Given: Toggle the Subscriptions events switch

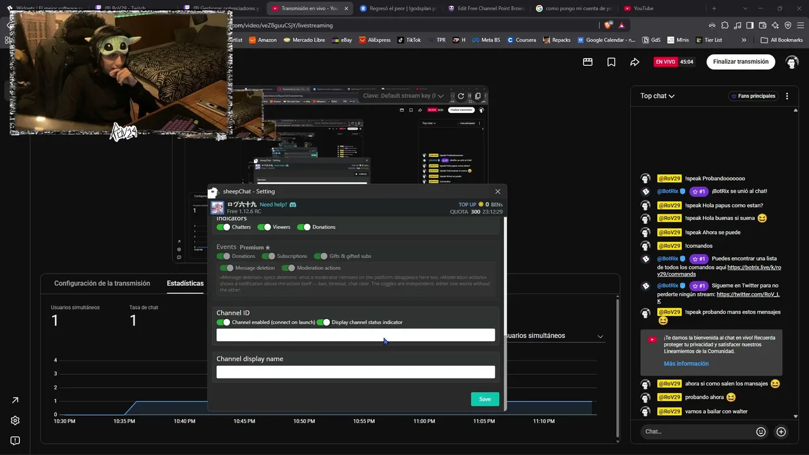Looking at the screenshot, I should click(x=269, y=256).
